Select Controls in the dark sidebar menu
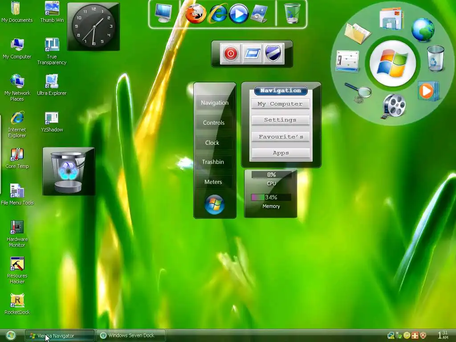Viewport: 456px width, 342px height. (214, 123)
